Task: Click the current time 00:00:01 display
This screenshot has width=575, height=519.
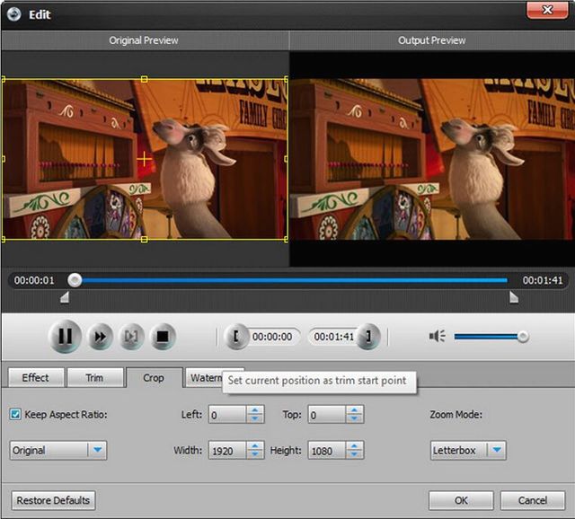Action: click(x=34, y=280)
